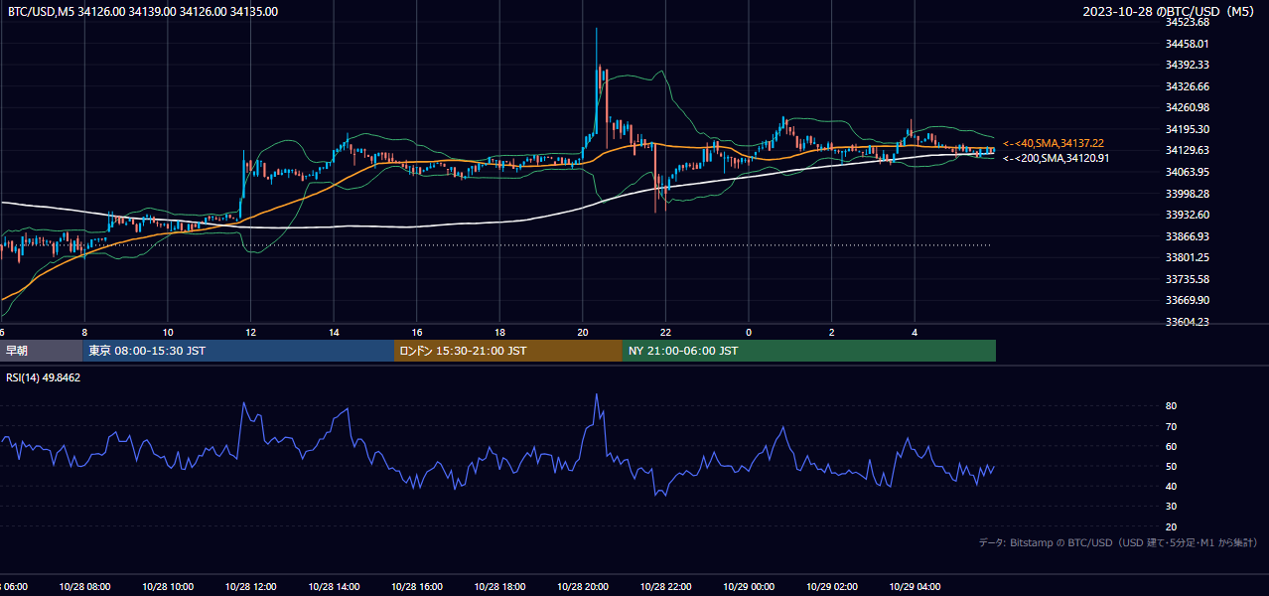Click the white '<-<200,SMA,34120.91' label
Image resolution: width=1269 pixels, height=596 pixels.
pos(1056,158)
